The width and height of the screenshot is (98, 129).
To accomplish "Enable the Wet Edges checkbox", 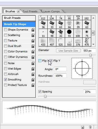I will [x=5, y=69].
